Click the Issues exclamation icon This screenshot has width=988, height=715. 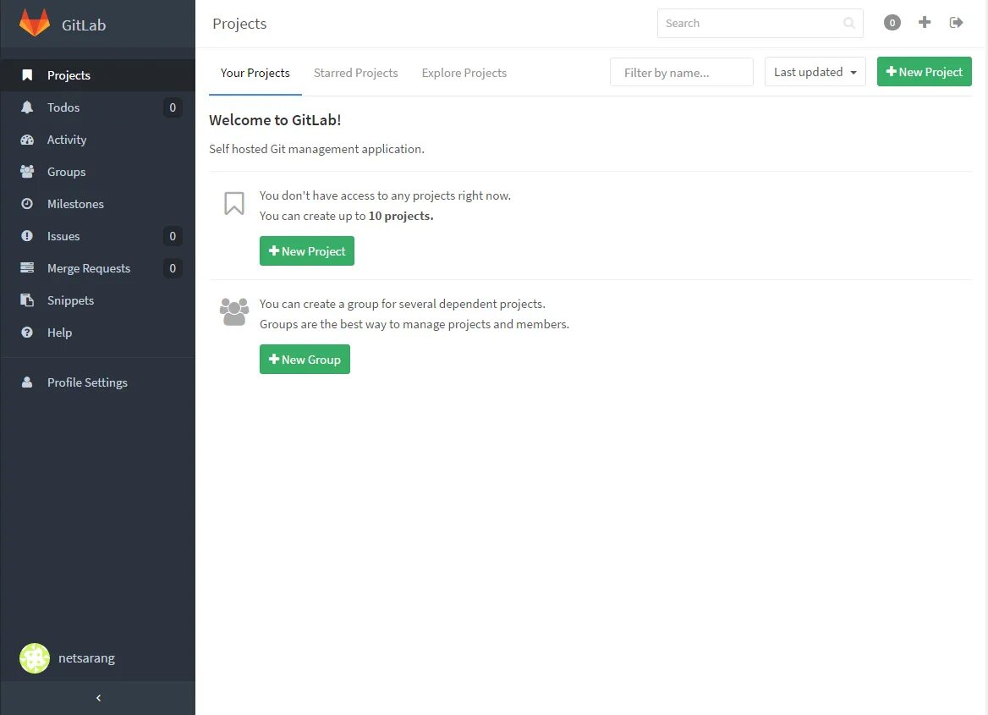coord(27,236)
